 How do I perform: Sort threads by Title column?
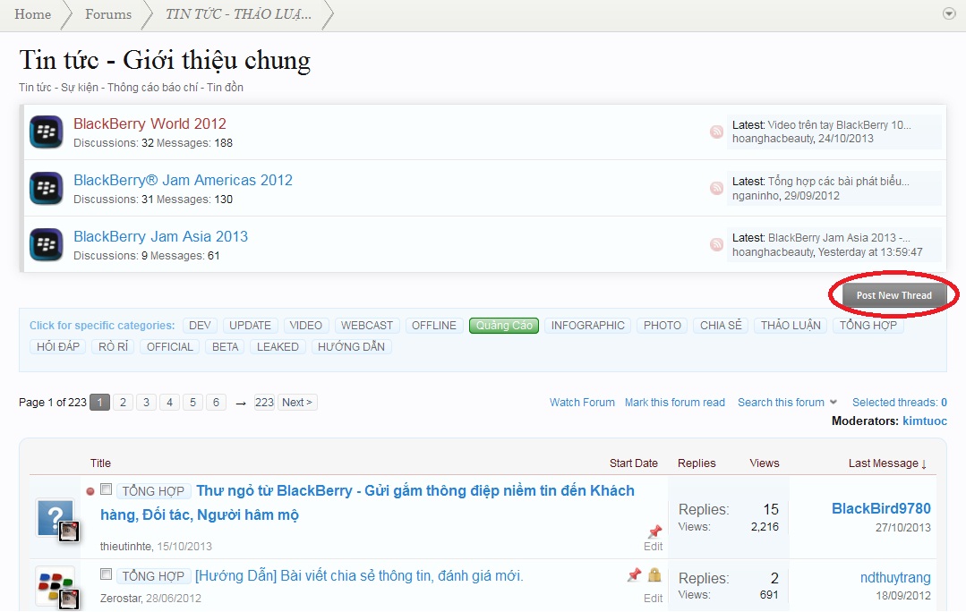(100, 463)
